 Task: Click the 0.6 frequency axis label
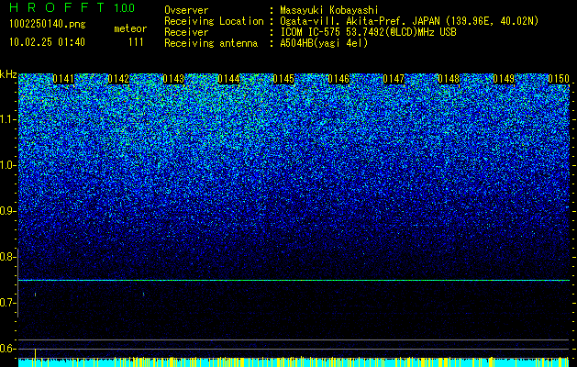tap(7, 349)
